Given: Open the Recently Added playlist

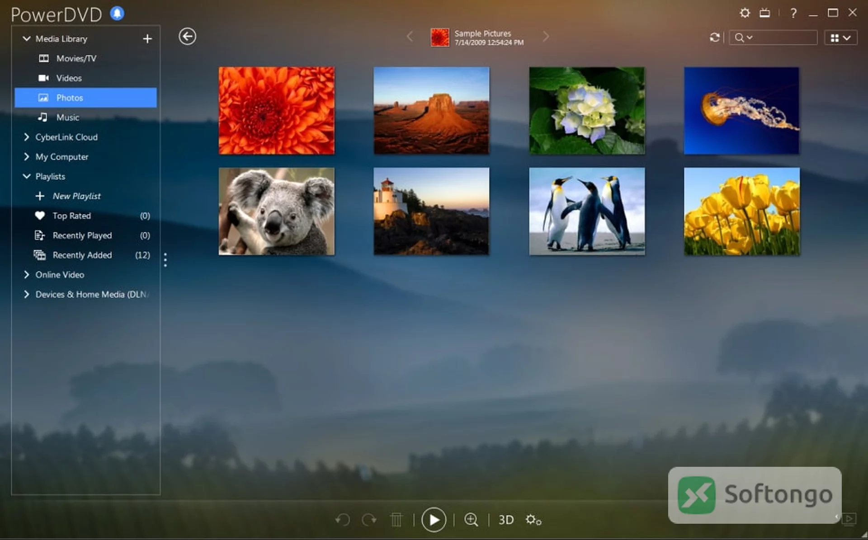Looking at the screenshot, I should tap(85, 255).
